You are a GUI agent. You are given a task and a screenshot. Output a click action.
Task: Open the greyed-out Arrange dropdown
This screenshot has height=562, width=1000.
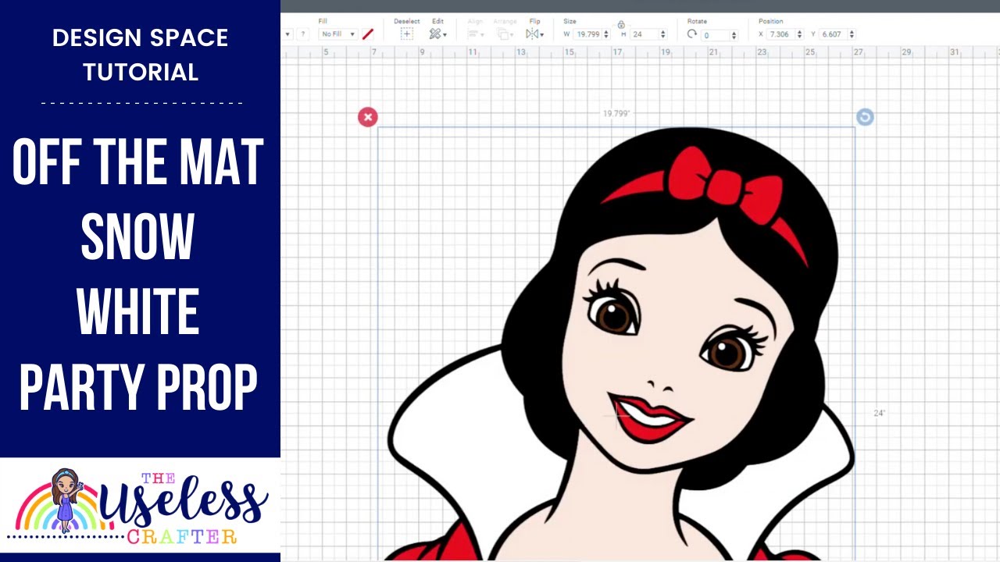(x=505, y=34)
